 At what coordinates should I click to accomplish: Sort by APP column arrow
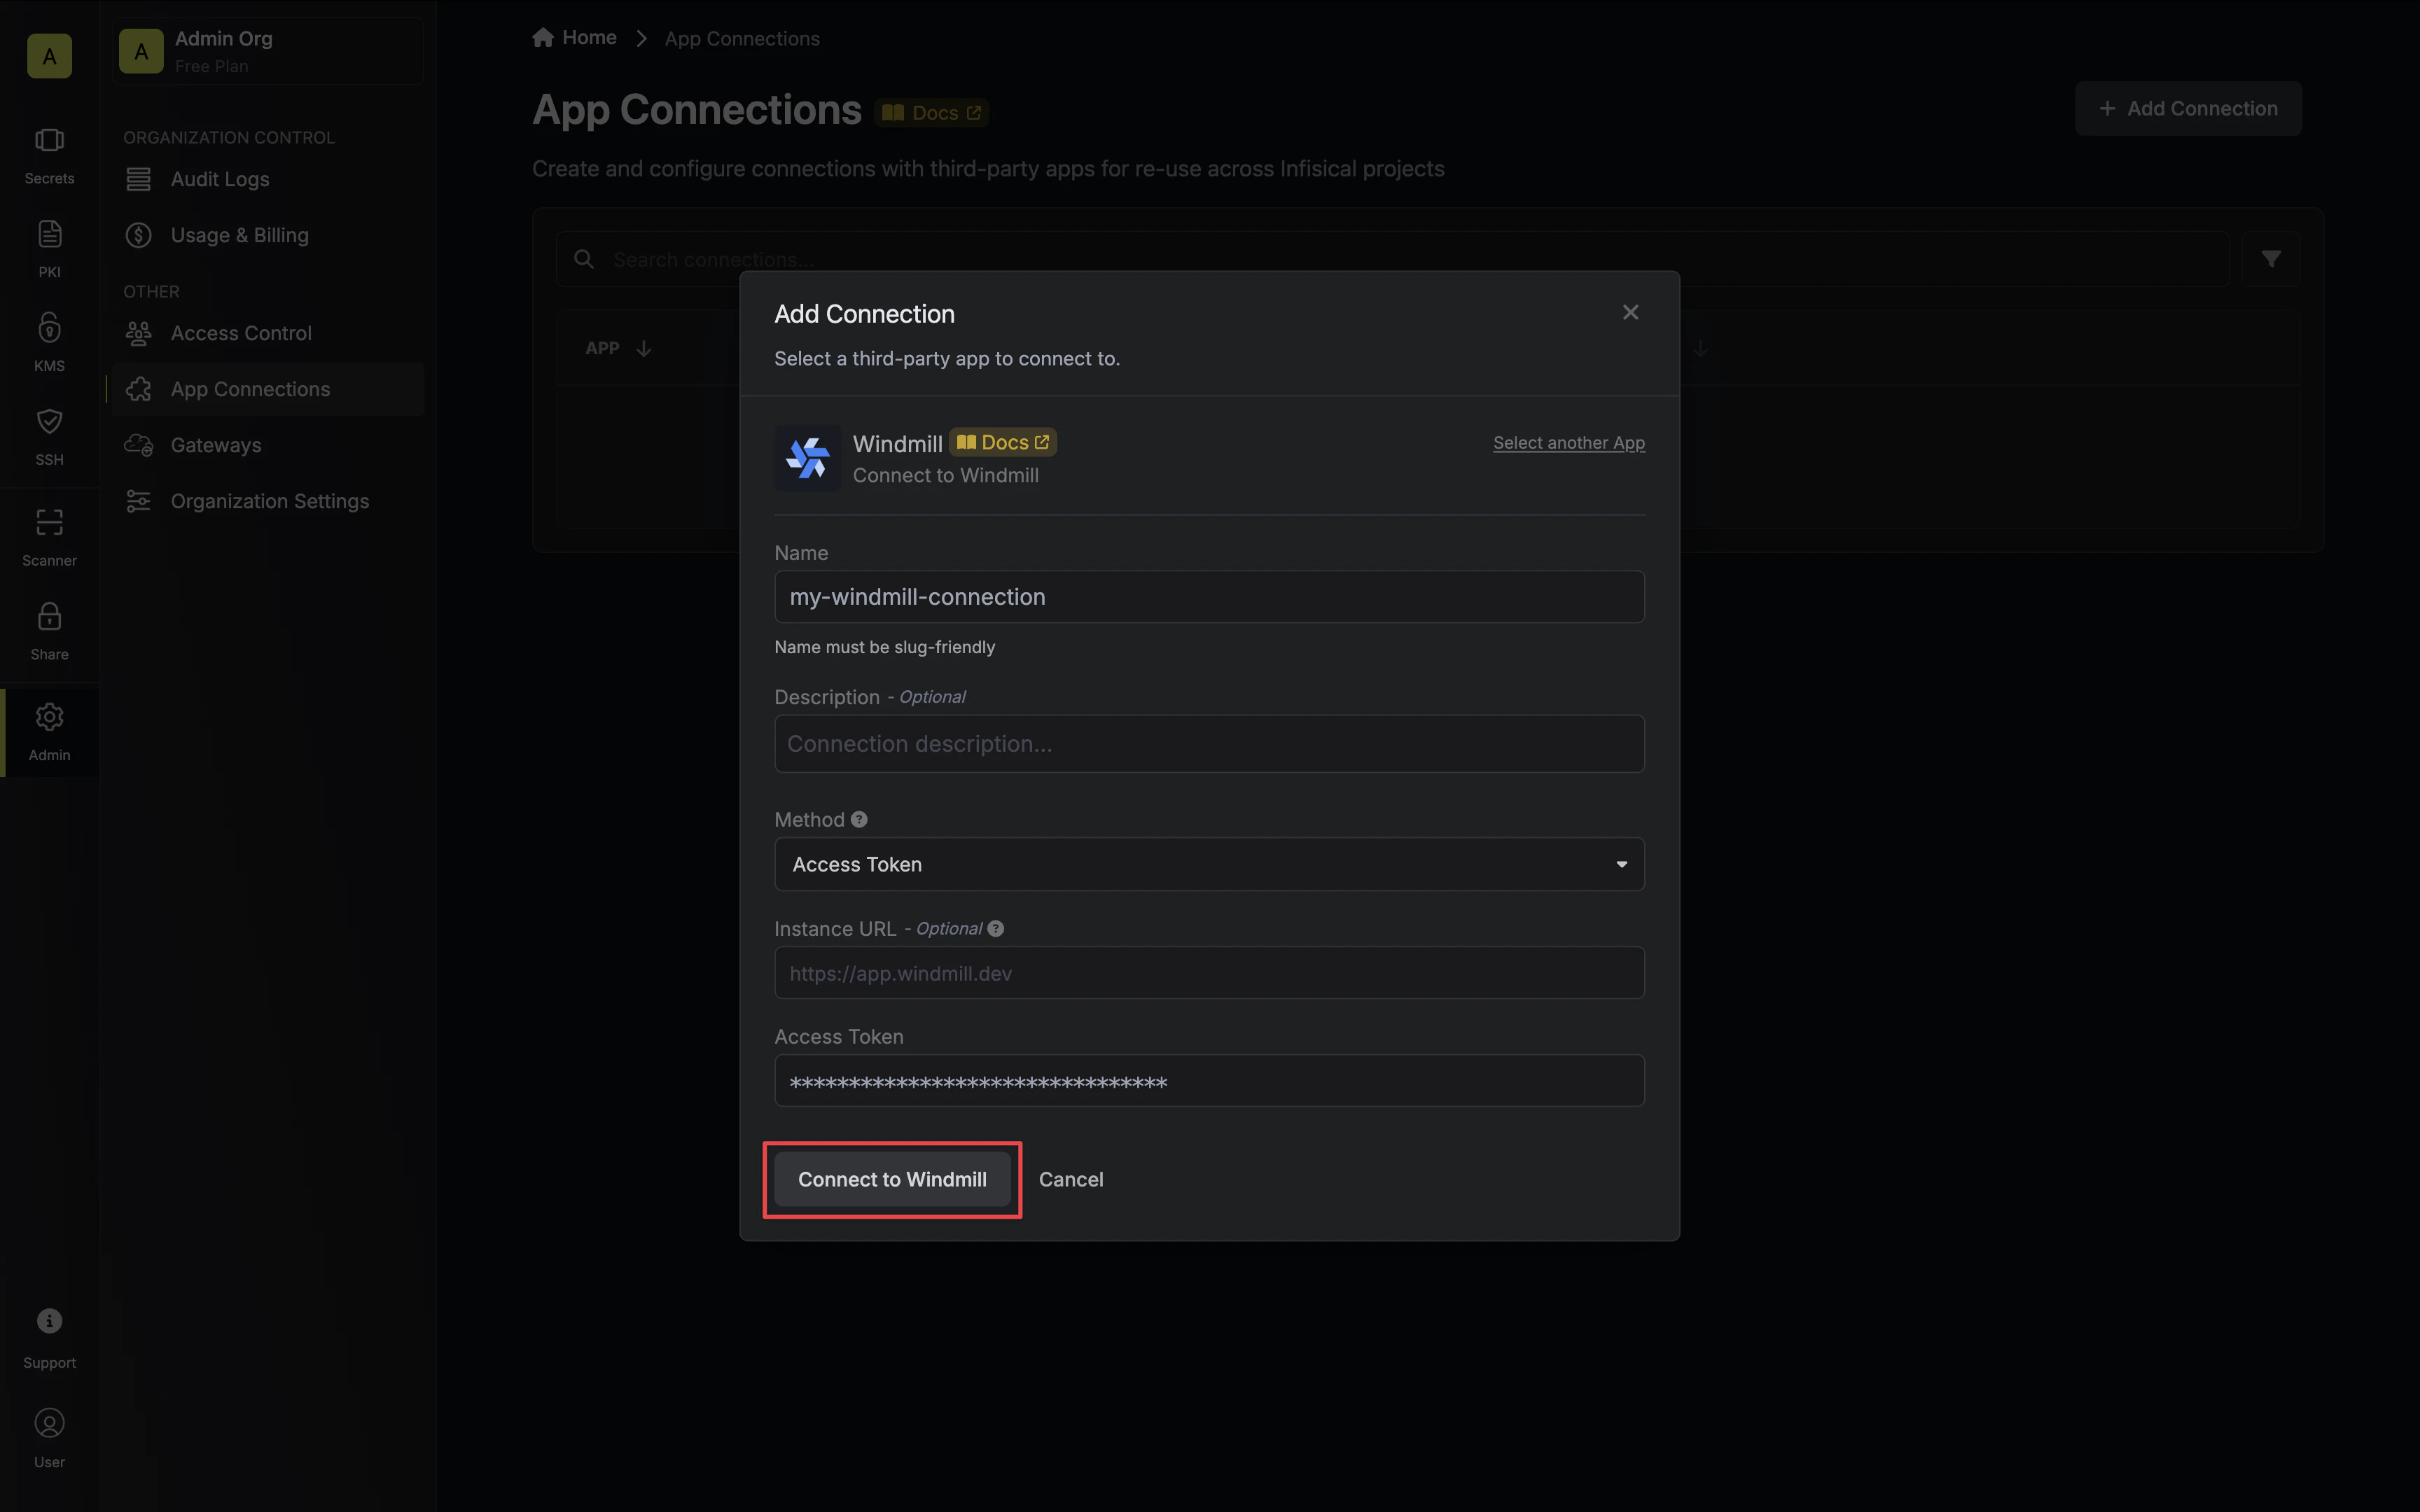point(644,348)
